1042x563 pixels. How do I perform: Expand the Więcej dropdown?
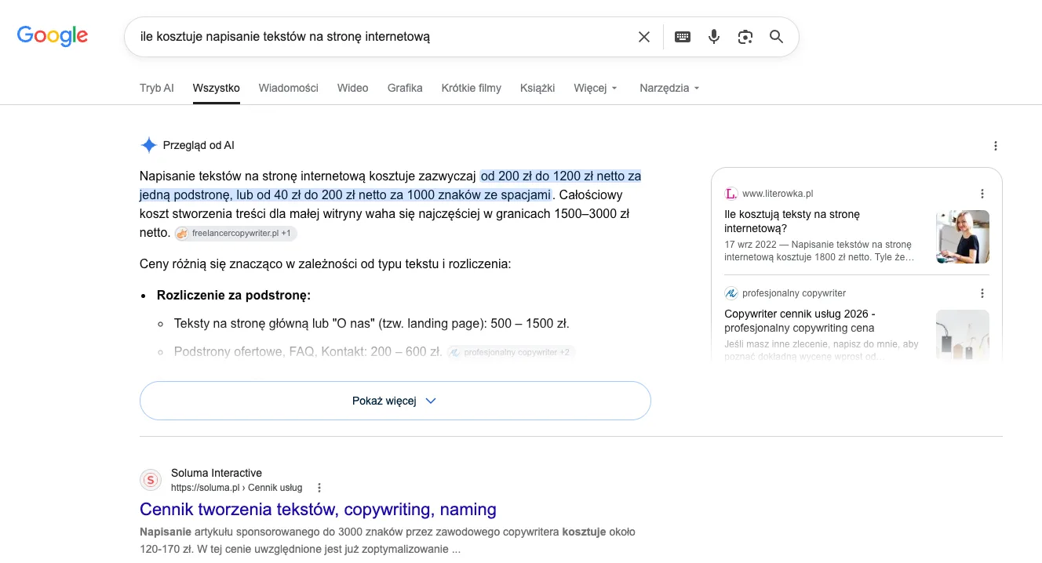tap(596, 88)
